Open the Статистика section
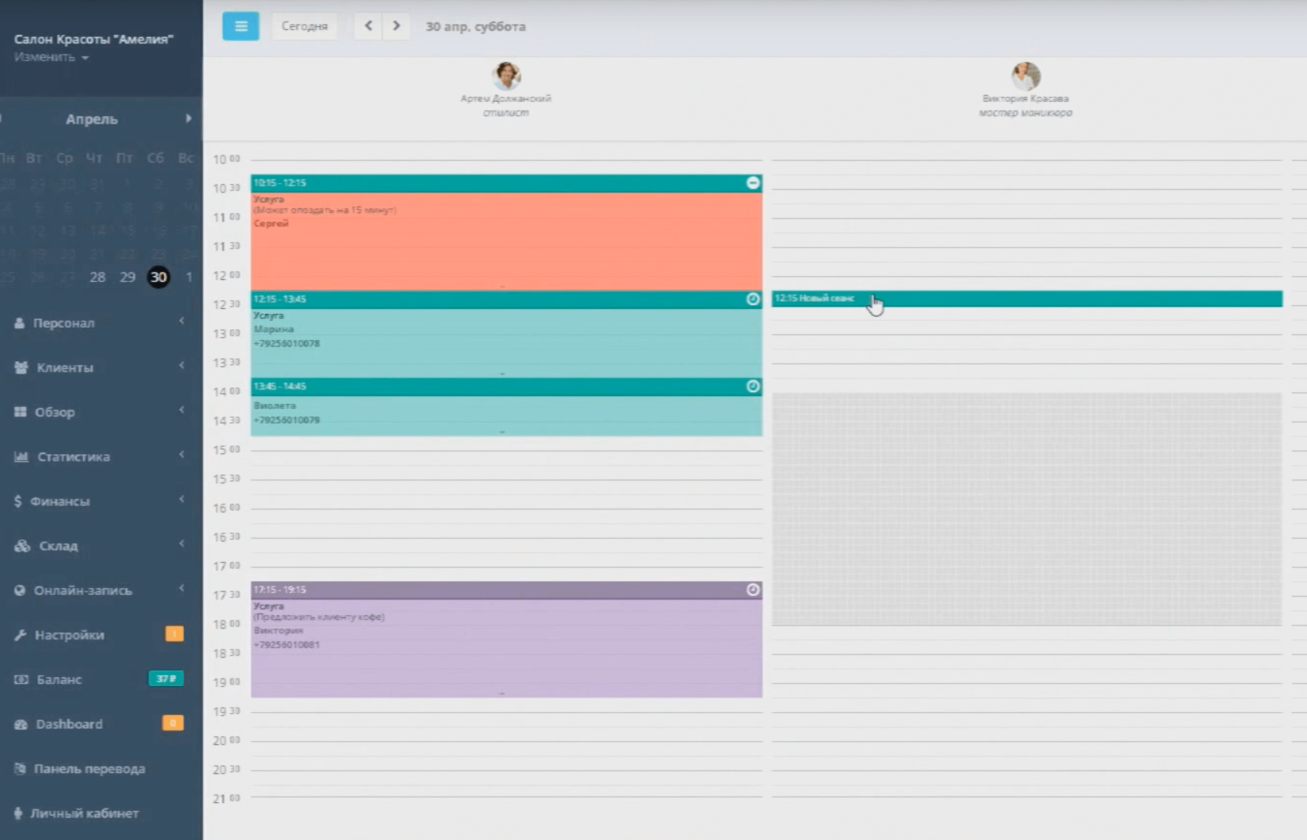This screenshot has height=840, width=1307. [x=73, y=456]
